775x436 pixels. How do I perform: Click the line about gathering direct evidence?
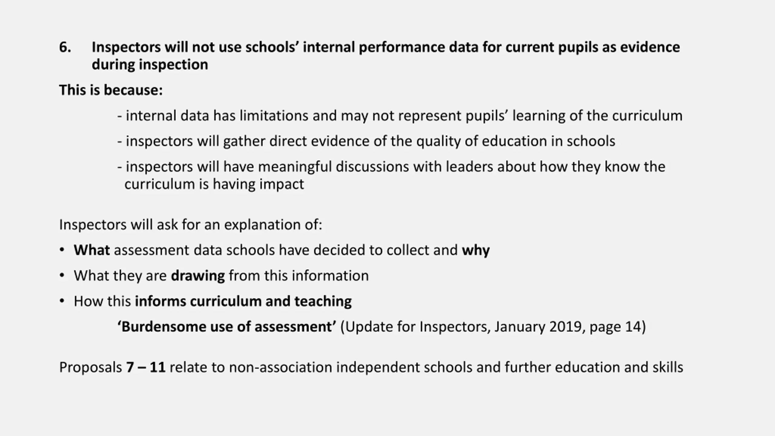pos(366,141)
